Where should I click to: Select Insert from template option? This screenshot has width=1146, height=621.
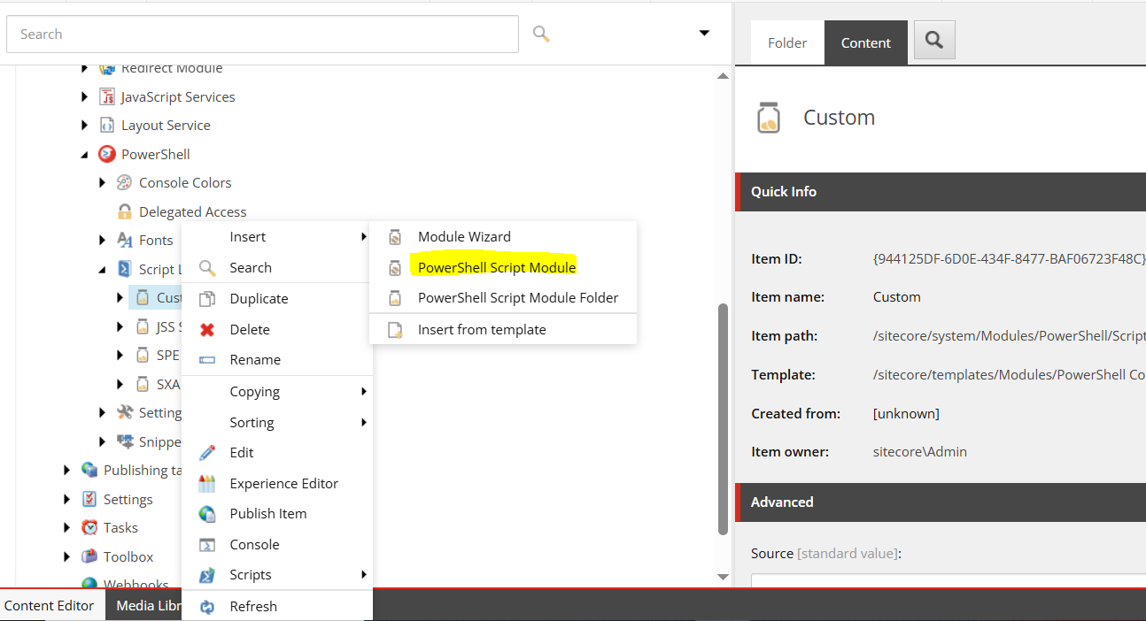[503, 329]
